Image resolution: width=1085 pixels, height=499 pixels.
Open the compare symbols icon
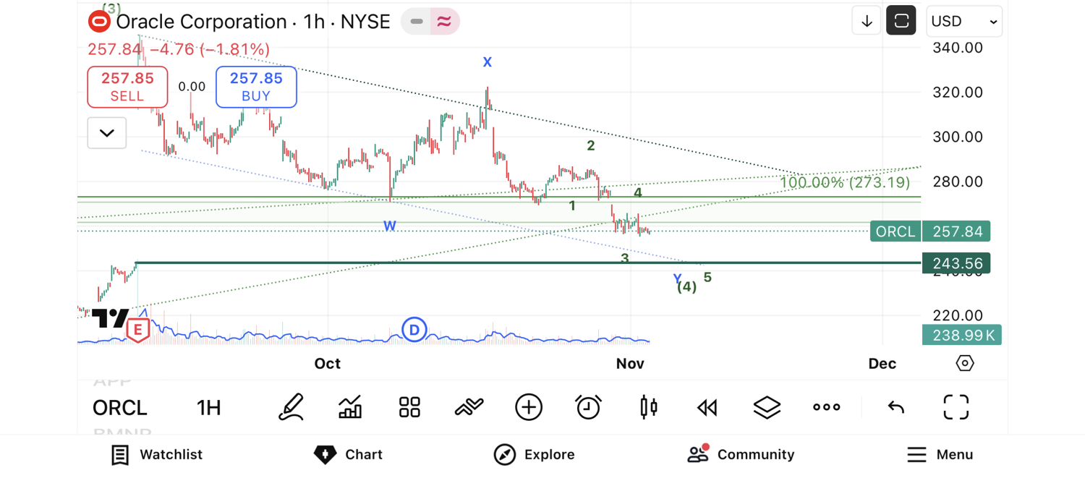click(x=469, y=408)
